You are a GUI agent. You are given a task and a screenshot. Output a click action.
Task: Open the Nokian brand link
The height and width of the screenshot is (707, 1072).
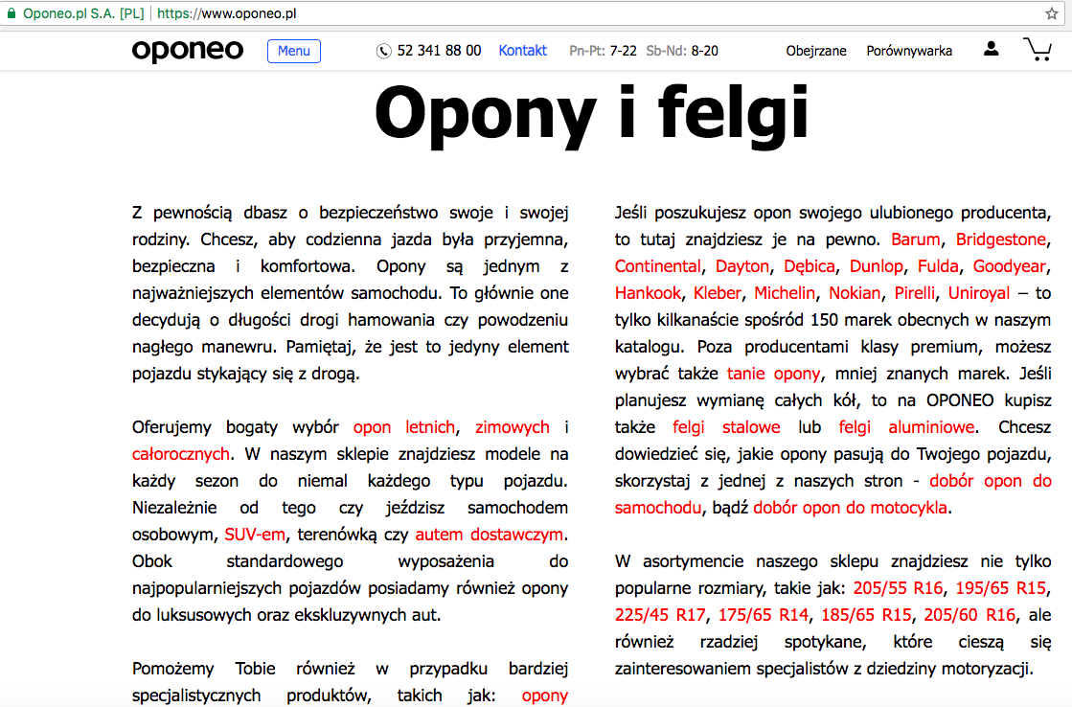pyautogui.click(x=855, y=292)
